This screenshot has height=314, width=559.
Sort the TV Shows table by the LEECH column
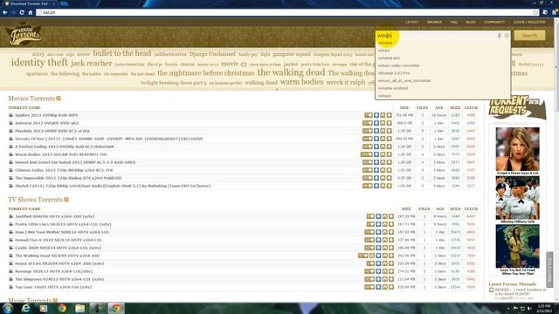point(471,209)
